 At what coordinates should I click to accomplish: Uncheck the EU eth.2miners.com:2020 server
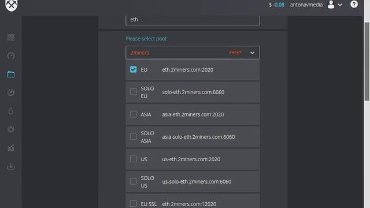[x=134, y=69]
